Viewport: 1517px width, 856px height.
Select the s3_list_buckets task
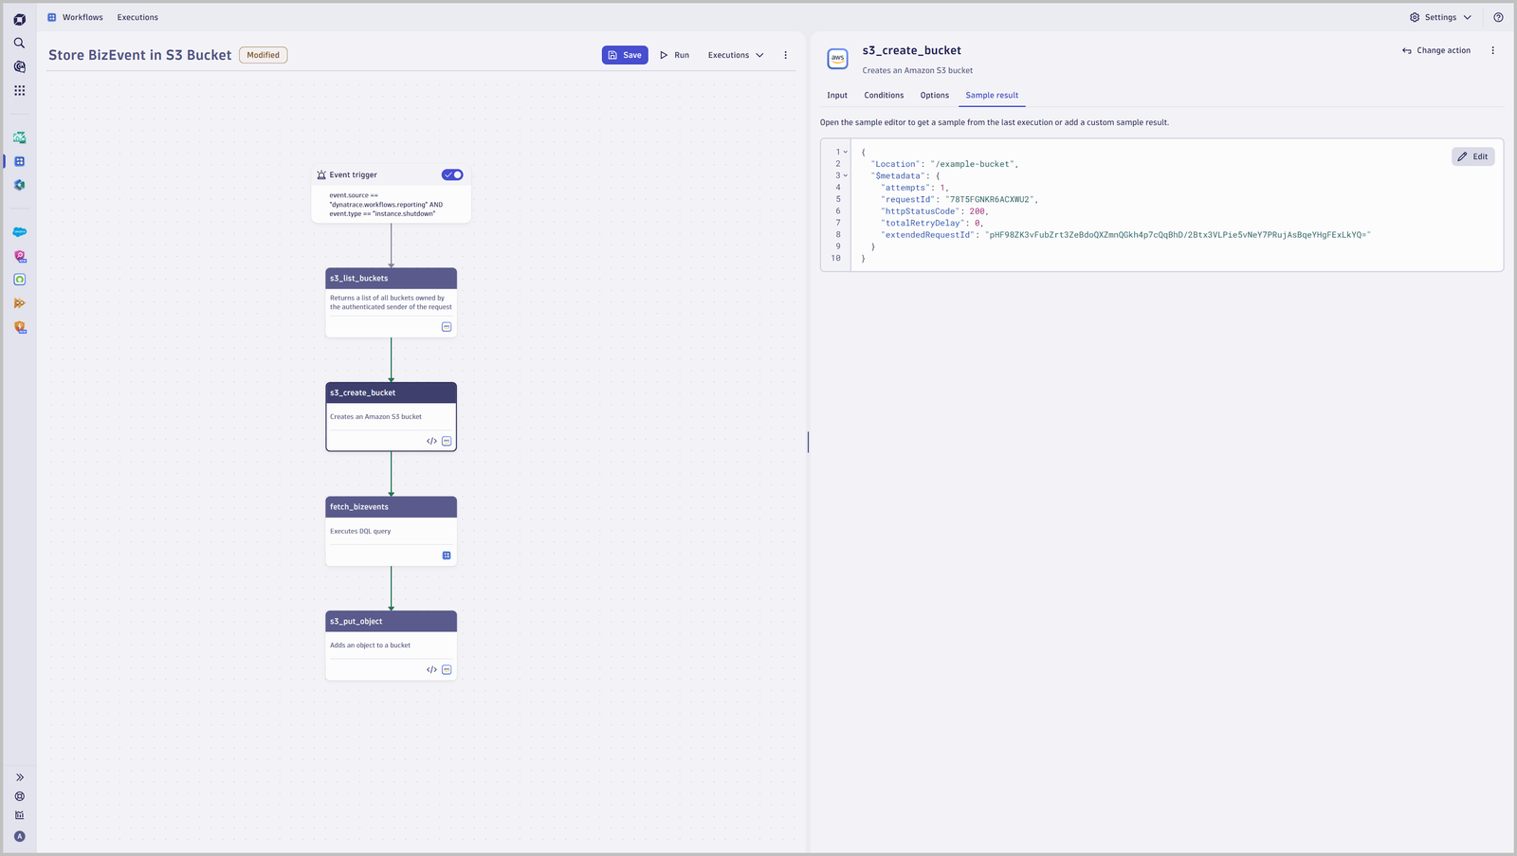(x=391, y=302)
